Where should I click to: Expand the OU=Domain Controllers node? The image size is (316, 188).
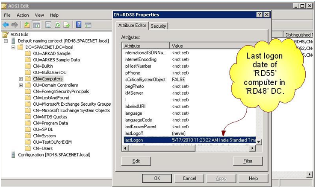(x=21, y=85)
